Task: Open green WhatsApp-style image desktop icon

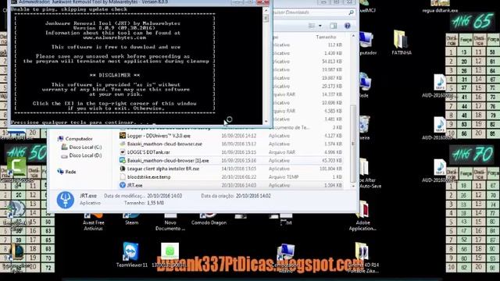Action: pos(170,254)
